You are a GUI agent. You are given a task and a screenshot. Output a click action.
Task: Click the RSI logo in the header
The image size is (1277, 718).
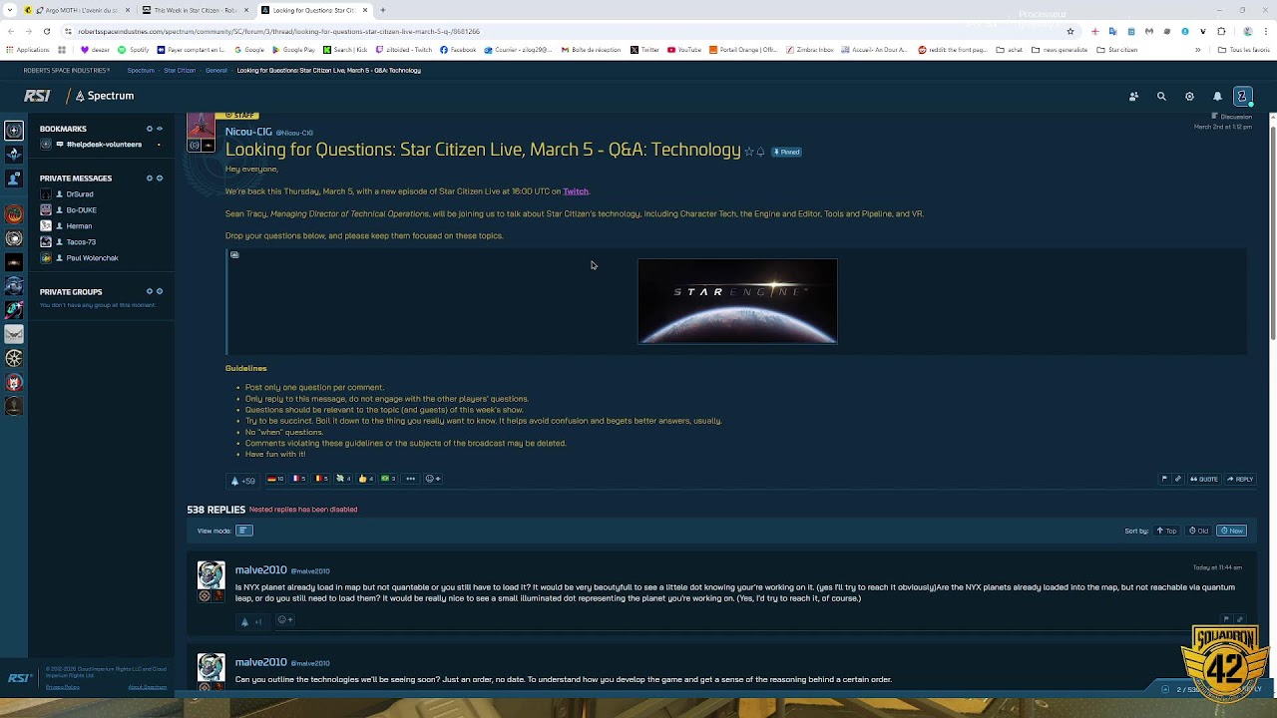pyautogui.click(x=37, y=96)
